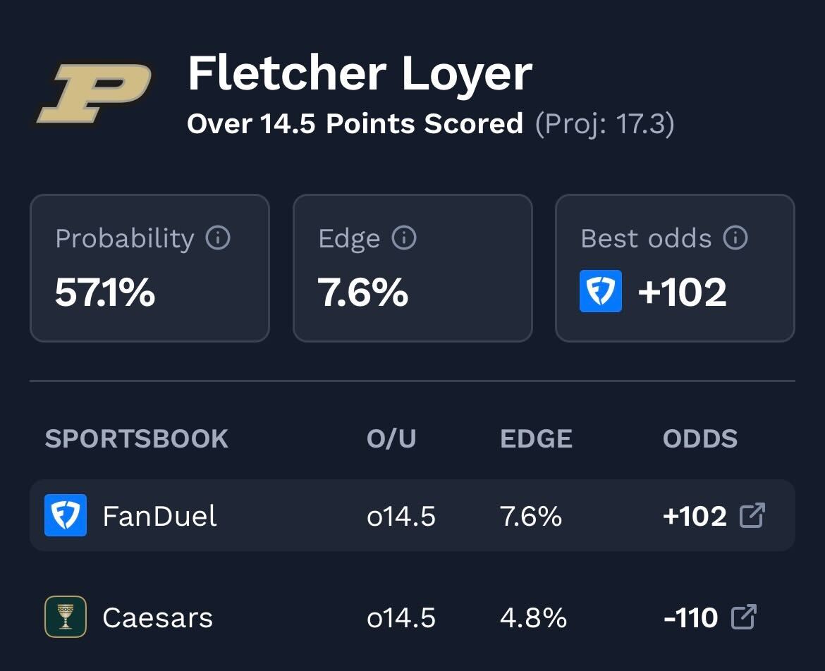Click the FanDuel logo in Best odds card
The height and width of the screenshot is (671, 825).
(600, 291)
